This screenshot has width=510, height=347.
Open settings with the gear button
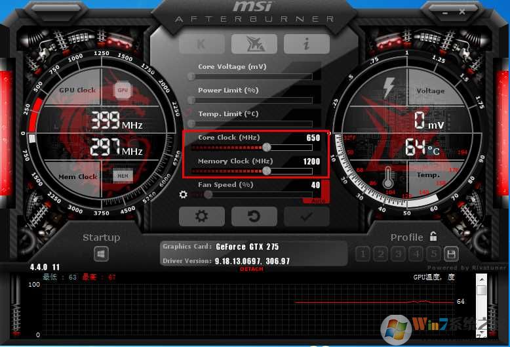coord(202,216)
